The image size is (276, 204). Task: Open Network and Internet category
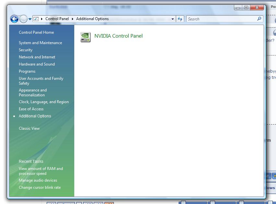click(37, 57)
